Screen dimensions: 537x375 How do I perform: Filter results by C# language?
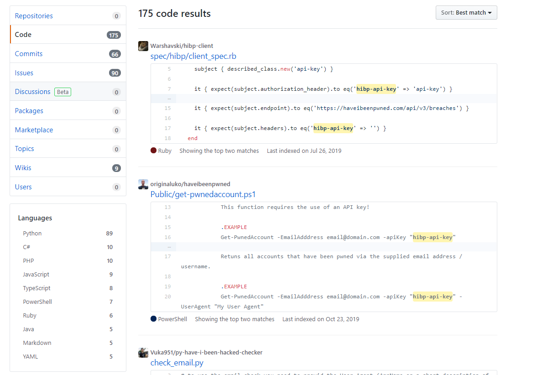pyautogui.click(x=68, y=247)
